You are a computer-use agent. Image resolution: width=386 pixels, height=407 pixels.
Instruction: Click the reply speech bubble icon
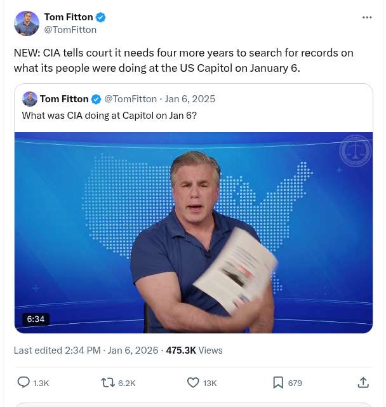pyautogui.click(x=23, y=382)
